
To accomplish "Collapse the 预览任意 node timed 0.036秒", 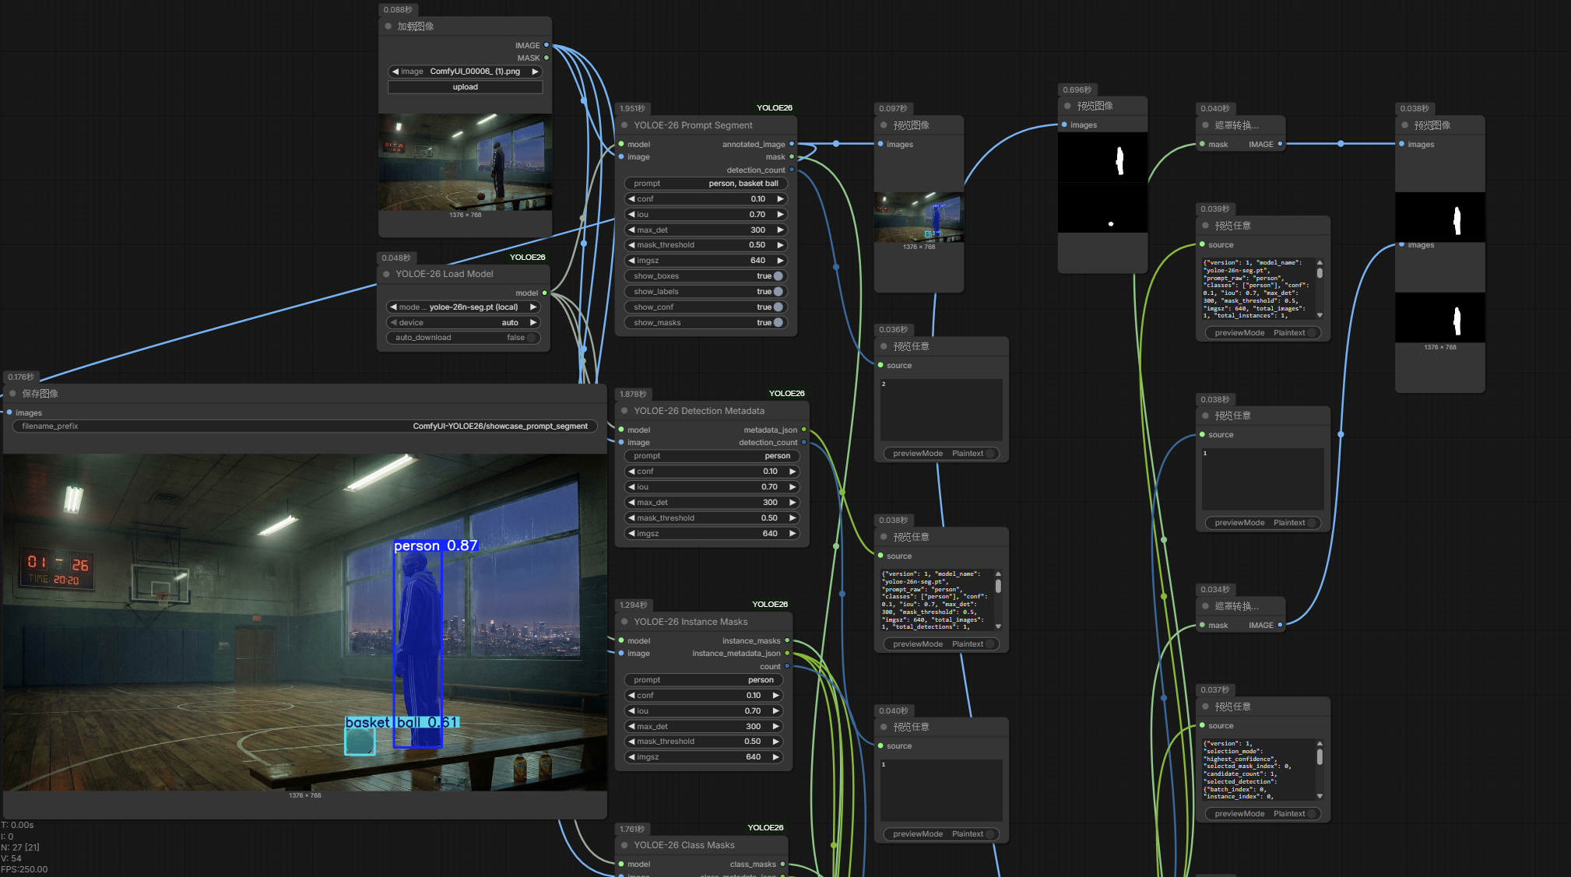I will 884,346.
